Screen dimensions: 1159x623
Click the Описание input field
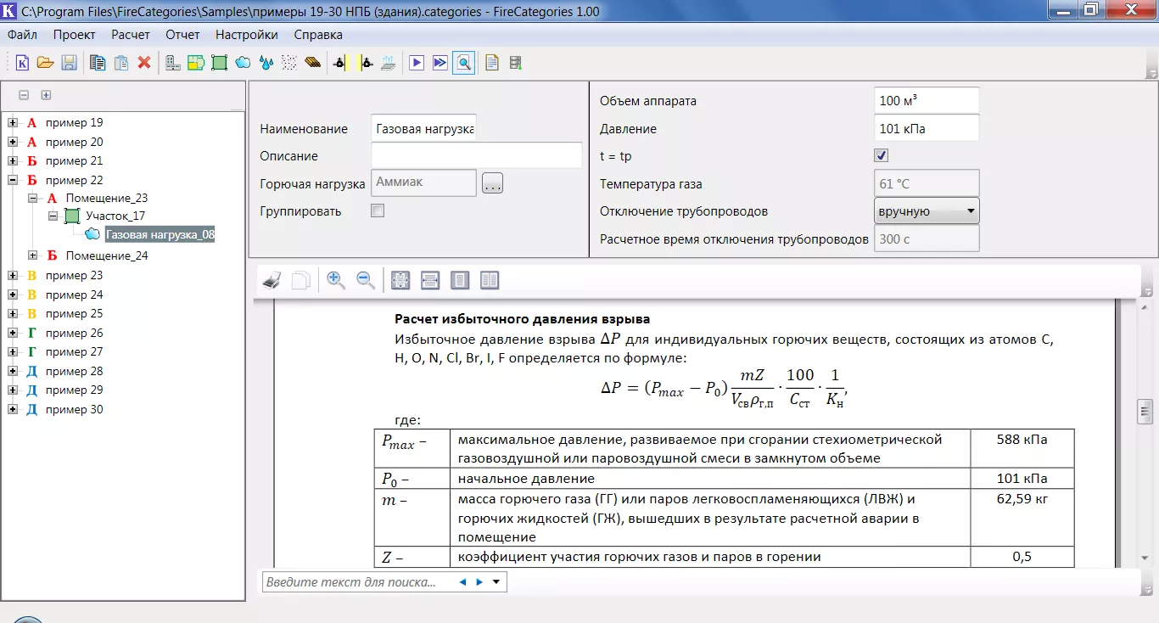pyautogui.click(x=476, y=156)
